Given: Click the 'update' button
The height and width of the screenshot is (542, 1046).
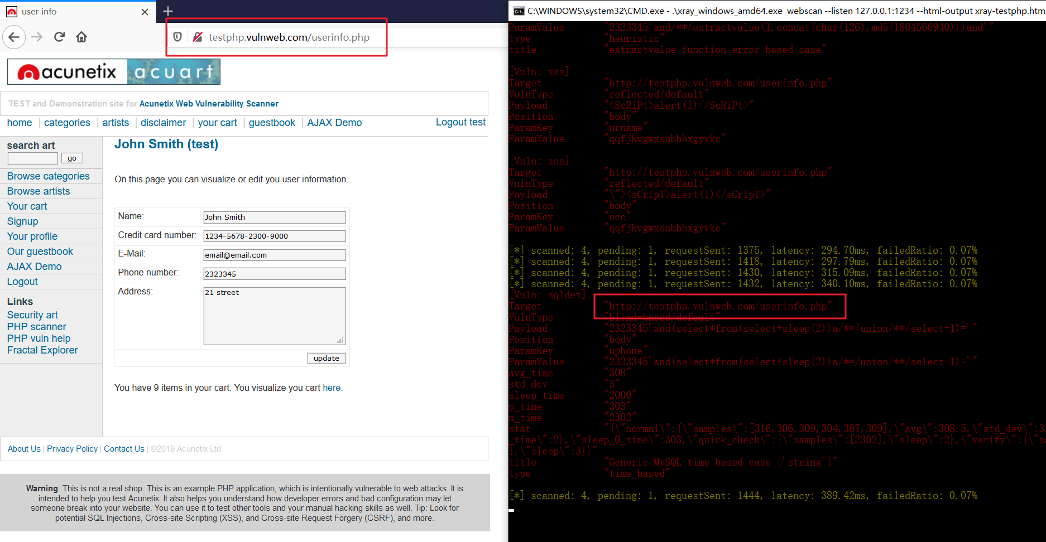Looking at the screenshot, I should tap(327, 359).
